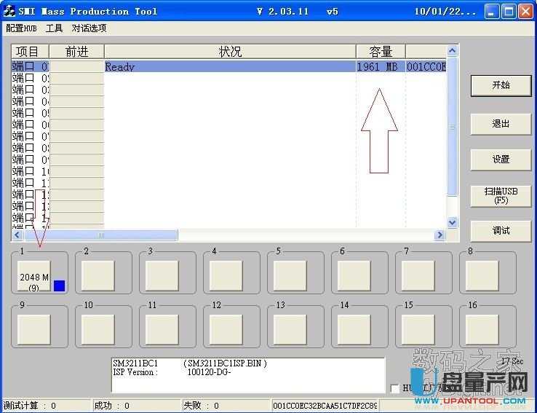Open the 工具 menu

(54, 28)
